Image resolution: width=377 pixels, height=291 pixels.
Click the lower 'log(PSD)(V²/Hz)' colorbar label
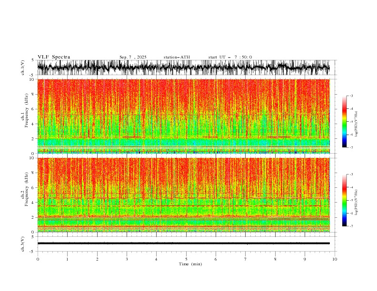click(357, 203)
